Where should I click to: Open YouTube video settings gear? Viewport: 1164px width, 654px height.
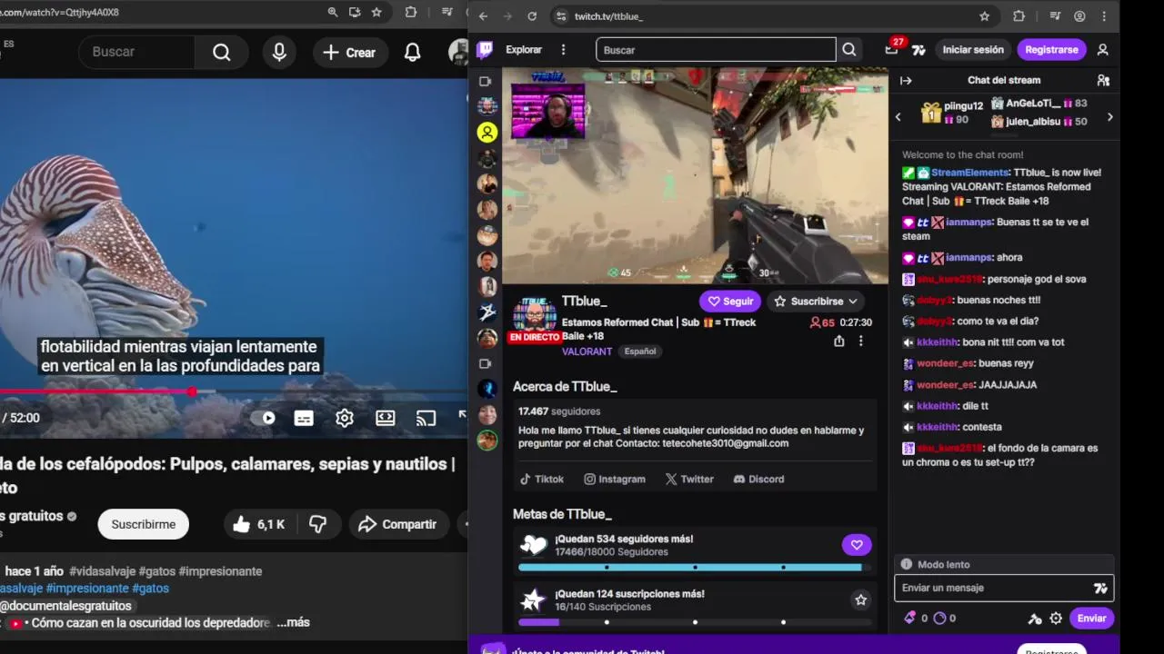345,418
